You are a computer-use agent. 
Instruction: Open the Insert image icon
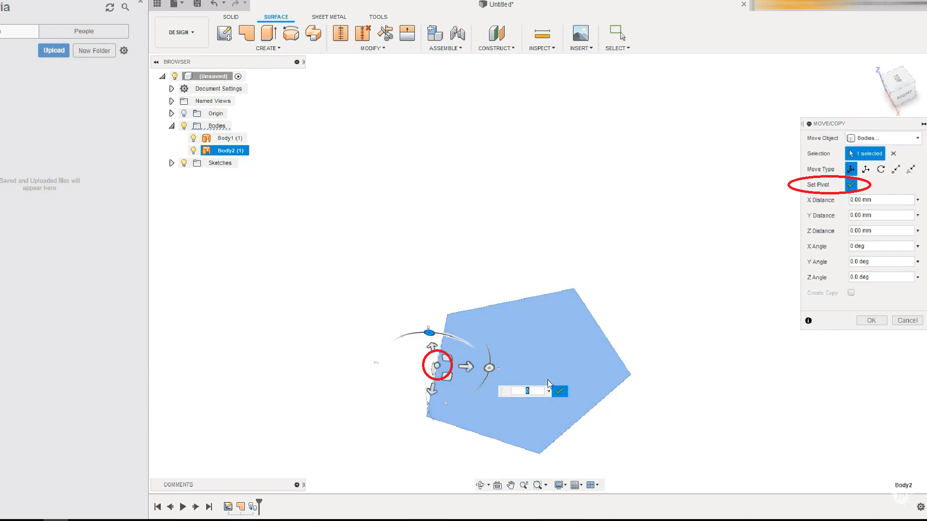580,33
